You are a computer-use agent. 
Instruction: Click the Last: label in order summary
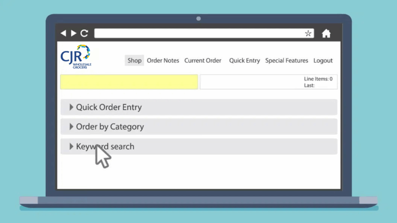(x=309, y=85)
